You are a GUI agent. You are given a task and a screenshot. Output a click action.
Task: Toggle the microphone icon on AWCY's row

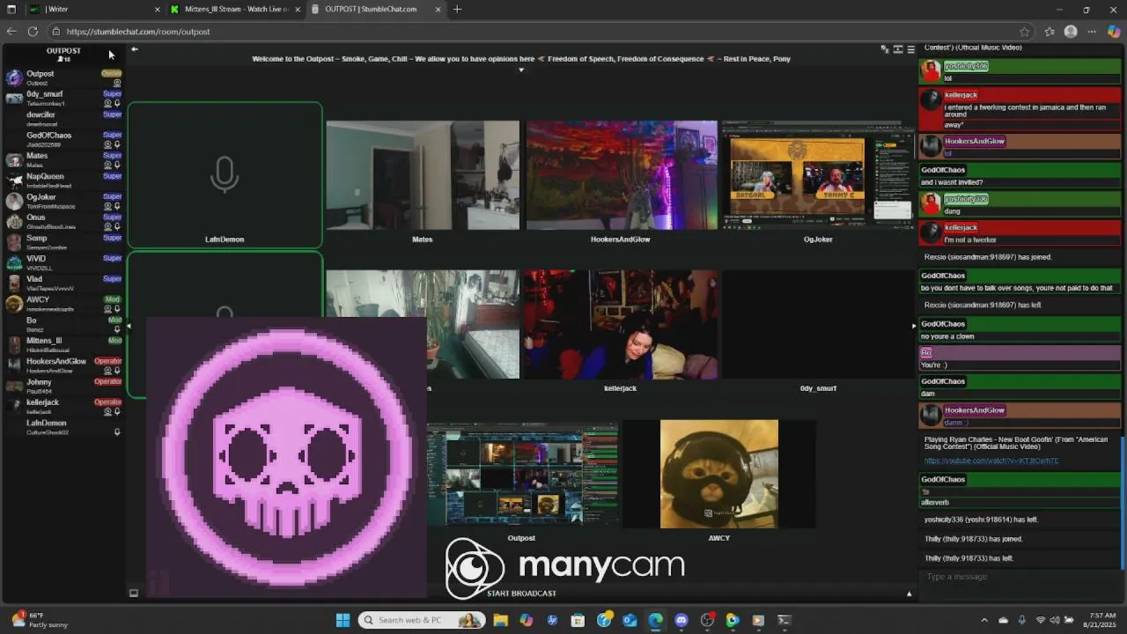[x=117, y=309]
